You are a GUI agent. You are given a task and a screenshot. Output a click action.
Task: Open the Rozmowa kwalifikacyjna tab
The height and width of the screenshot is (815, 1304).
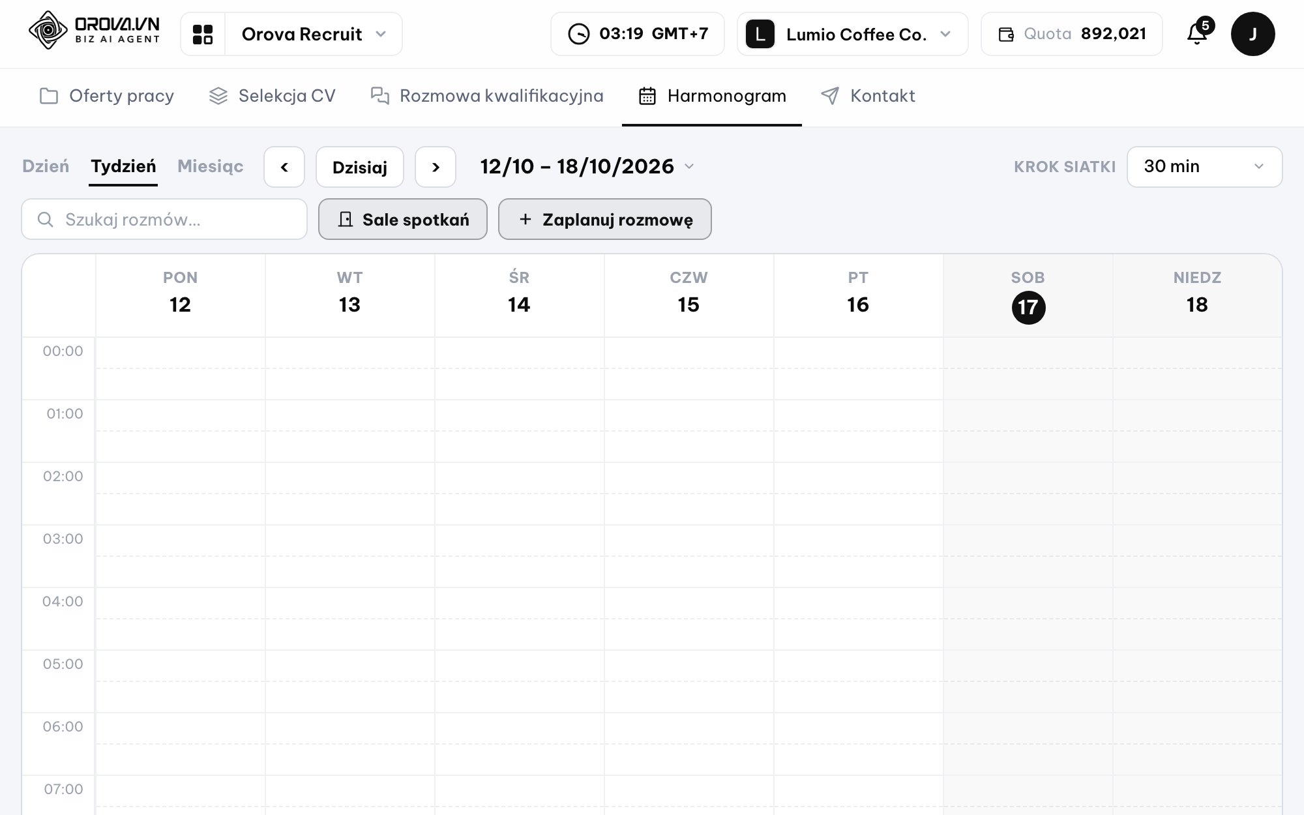tap(487, 96)
